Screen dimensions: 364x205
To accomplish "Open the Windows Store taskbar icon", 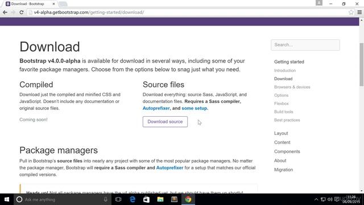I will coord(146,199).
